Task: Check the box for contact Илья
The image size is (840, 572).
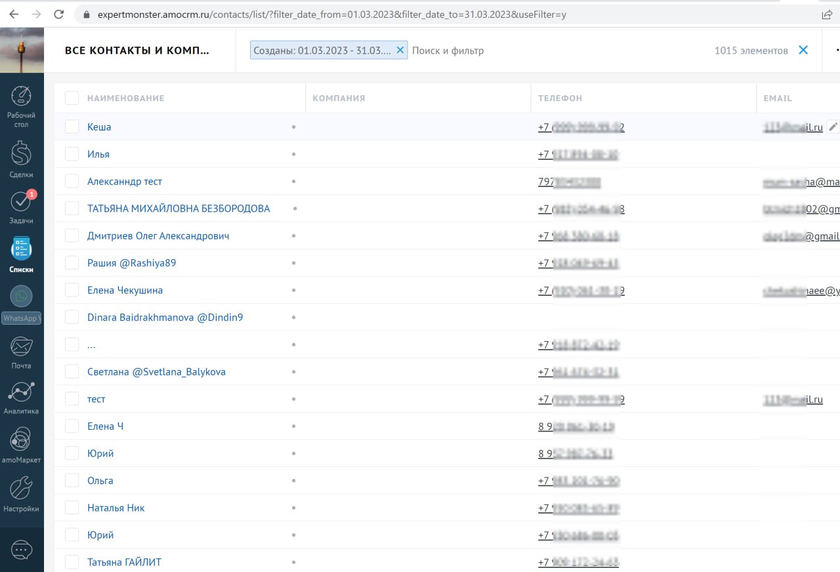Action: [72, 154]
